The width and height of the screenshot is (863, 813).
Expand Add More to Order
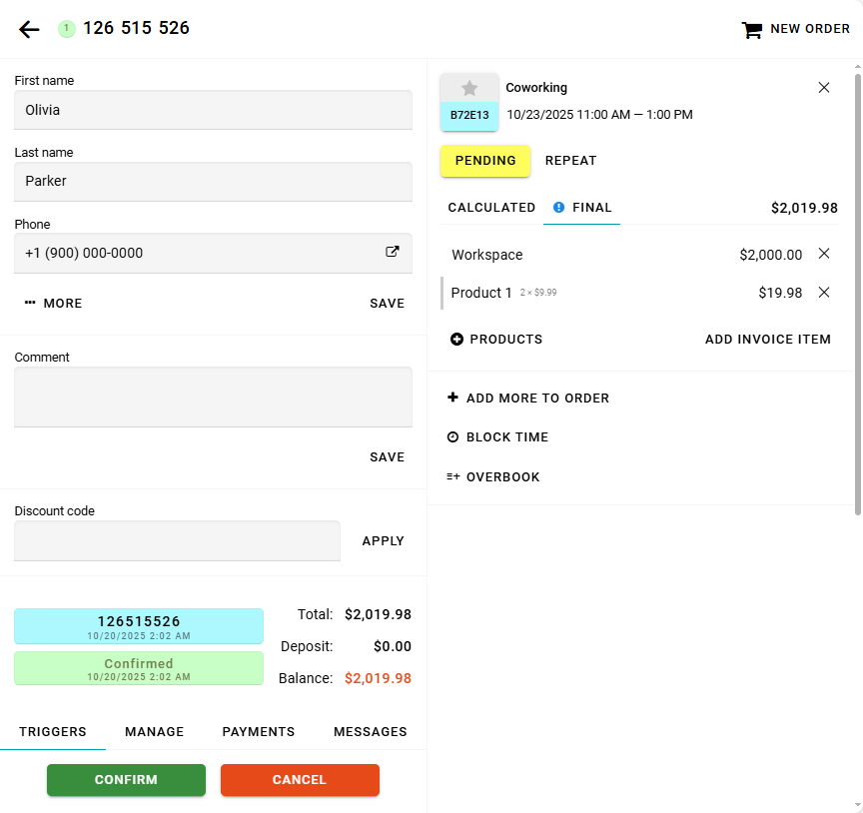point(528,399)
